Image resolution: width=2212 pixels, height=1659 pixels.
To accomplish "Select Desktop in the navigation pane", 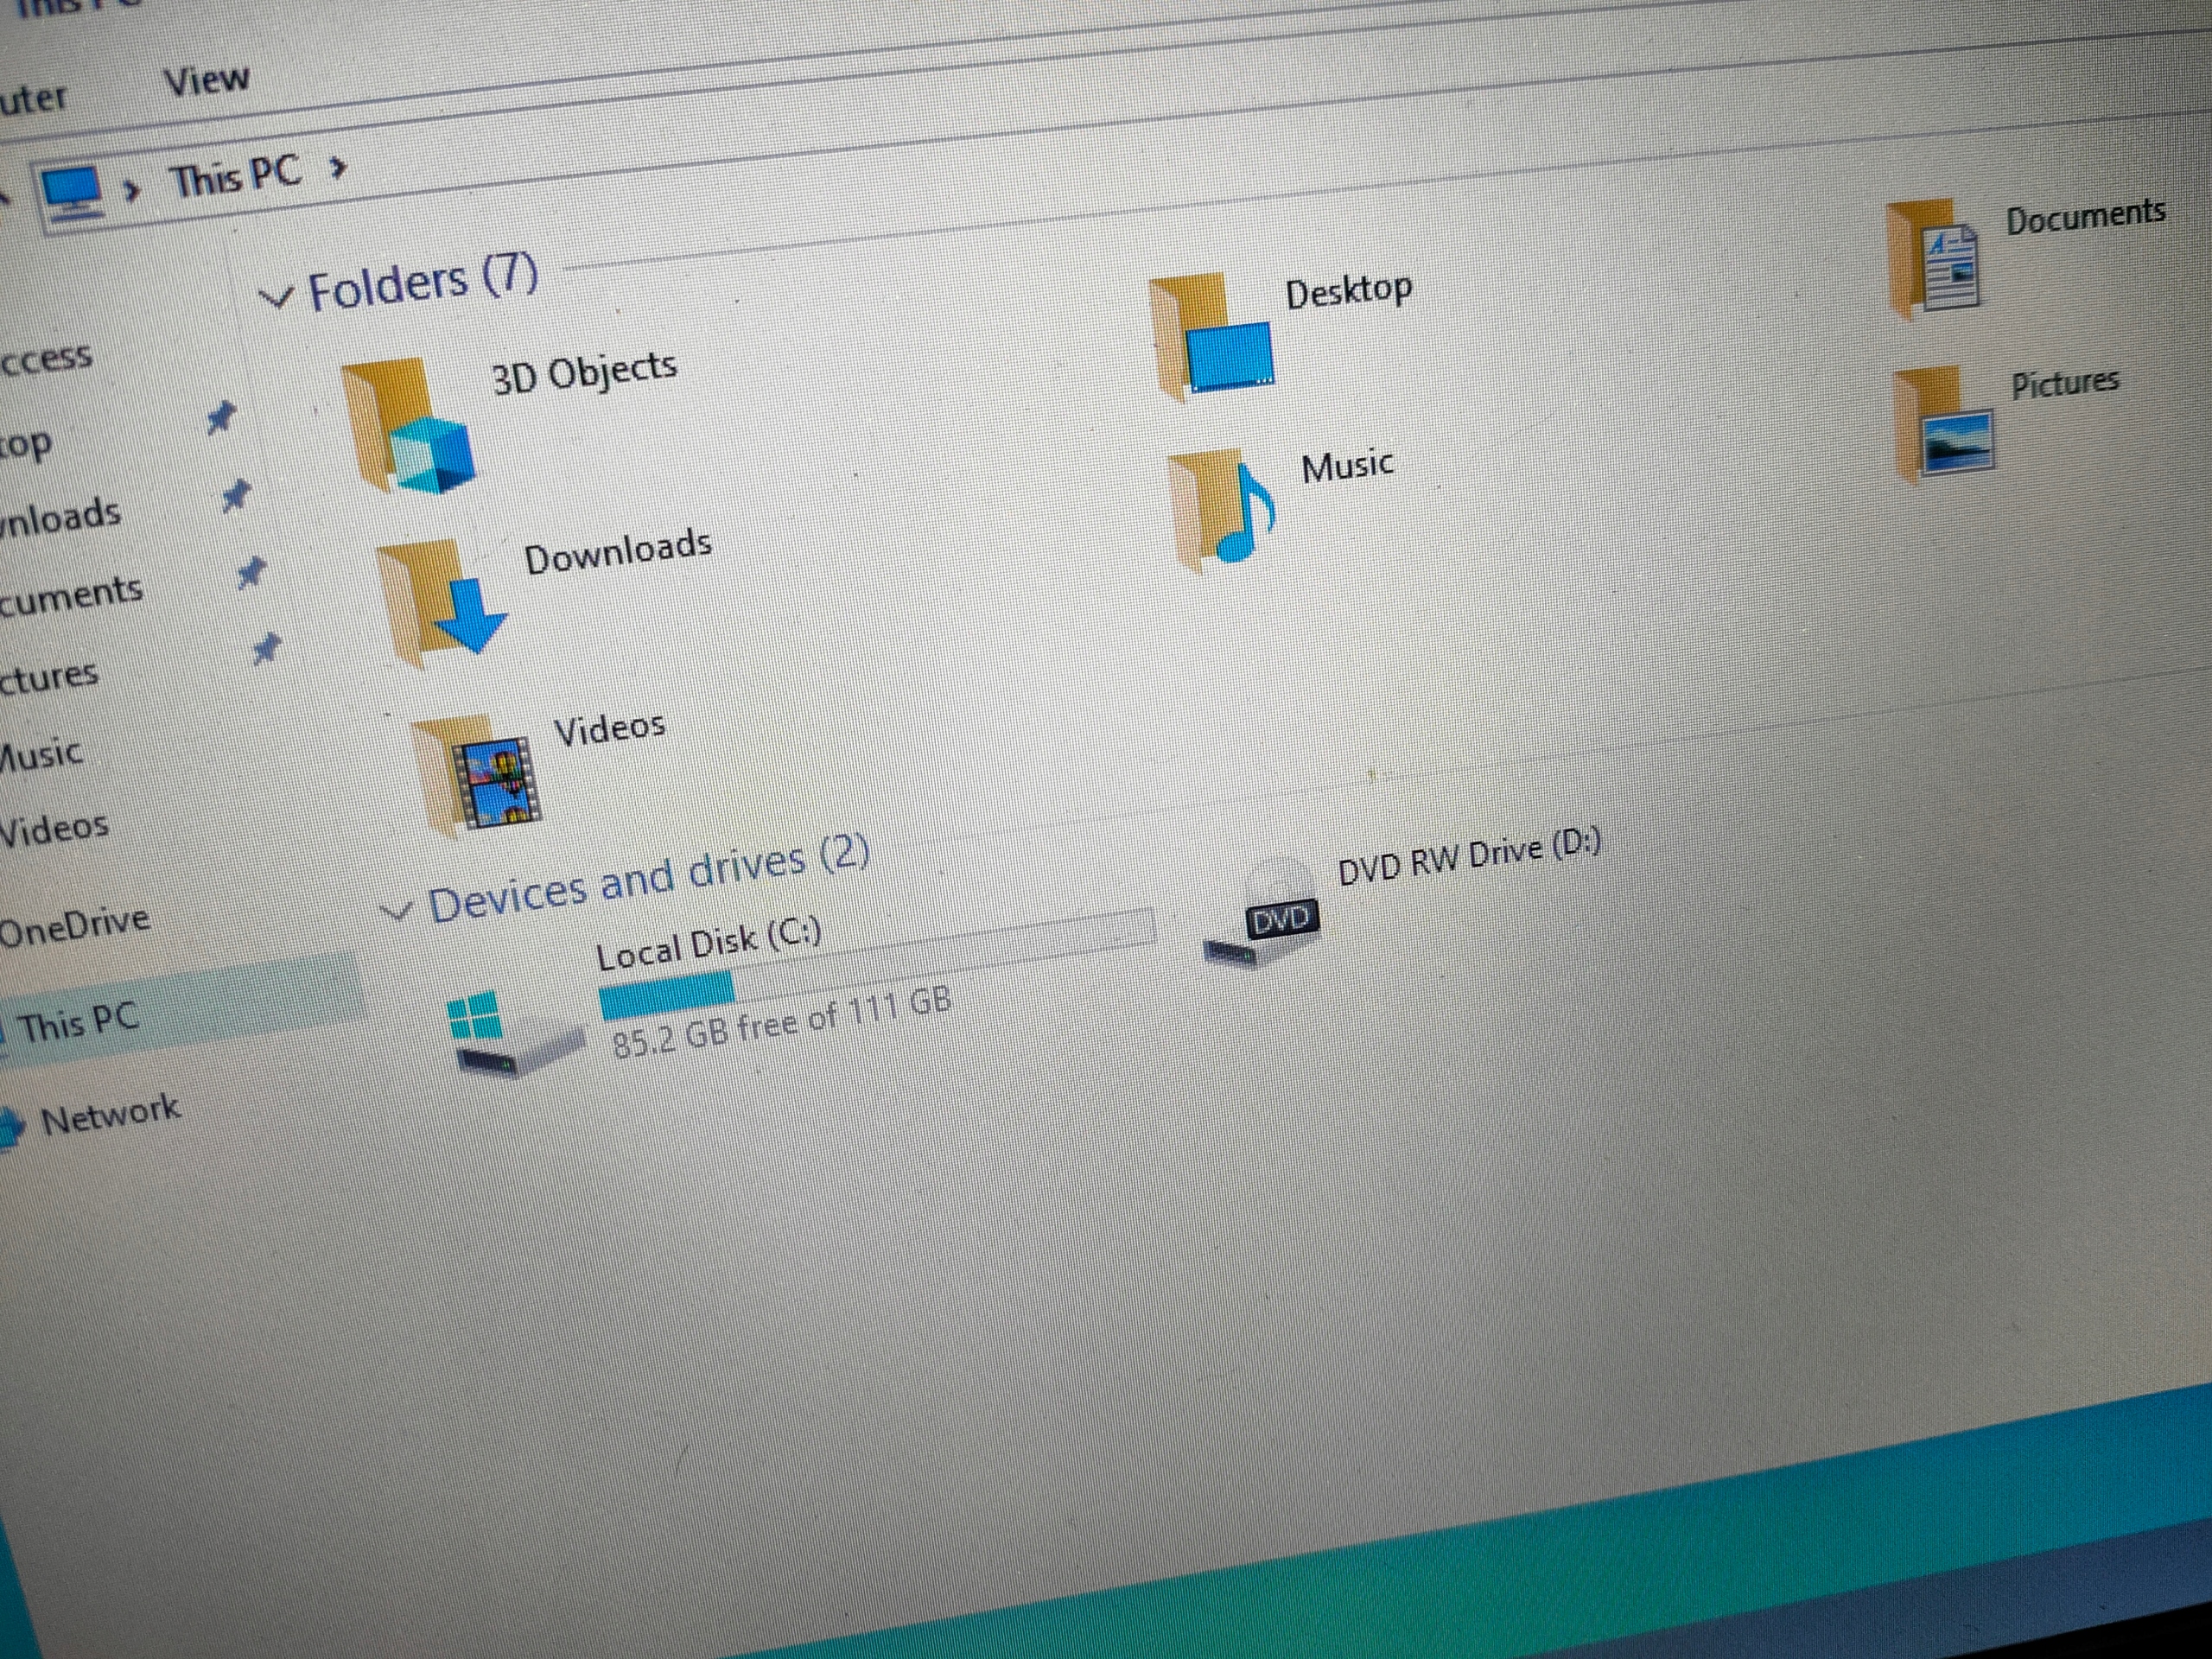I will [25, 444].
